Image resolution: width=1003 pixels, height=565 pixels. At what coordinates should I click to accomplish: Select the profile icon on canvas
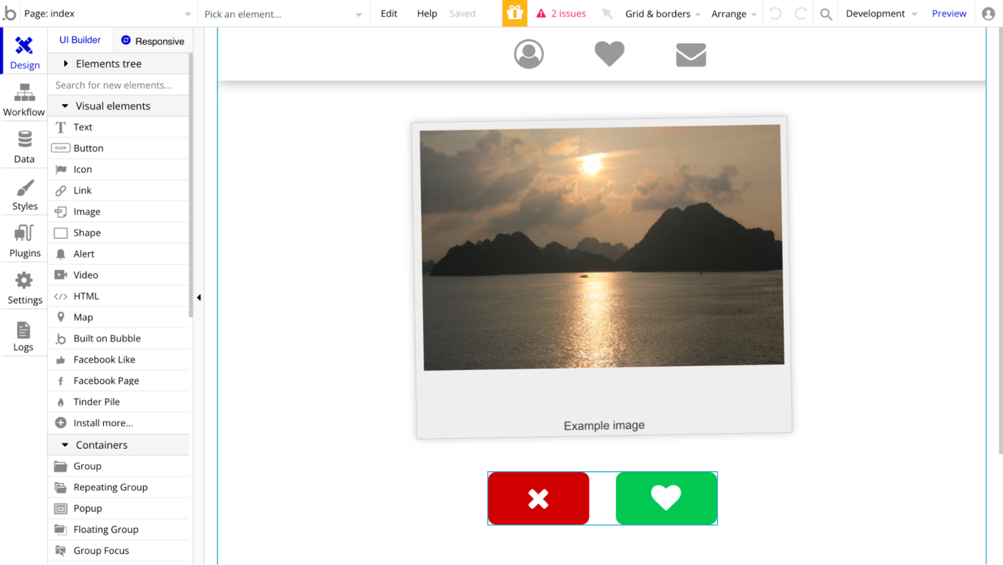coord(529,54)
